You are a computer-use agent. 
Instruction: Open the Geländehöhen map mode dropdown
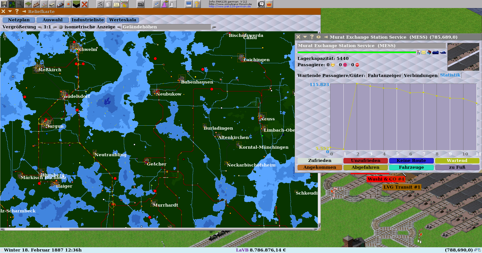(166, 27)
